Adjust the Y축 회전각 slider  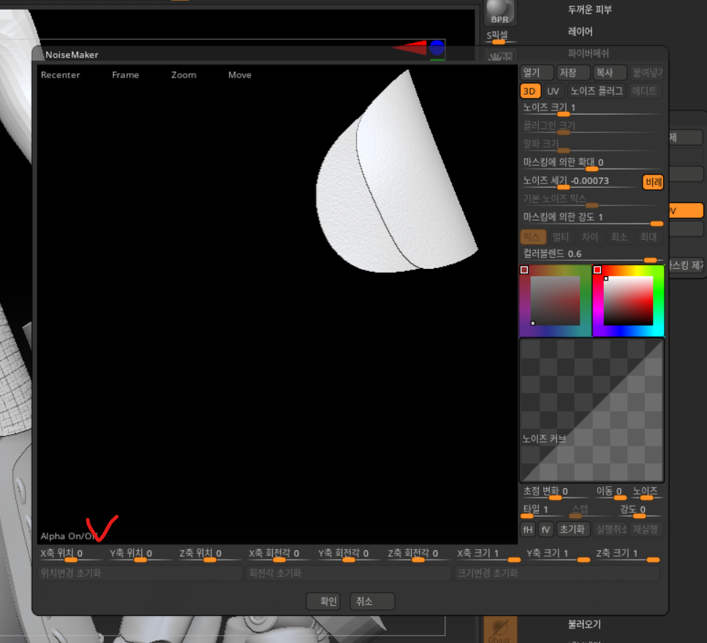pyautogui.click(x=349, y=555)
